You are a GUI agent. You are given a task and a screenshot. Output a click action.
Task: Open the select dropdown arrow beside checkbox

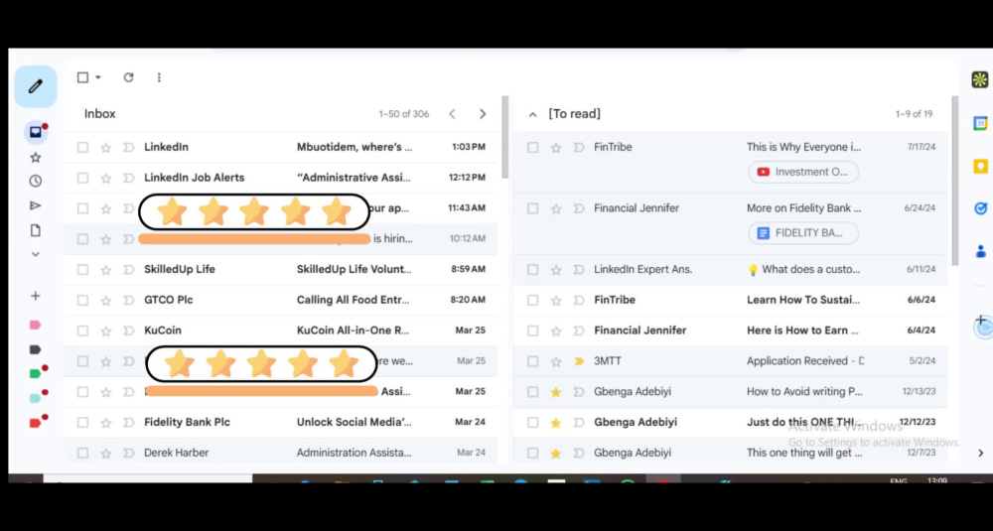tap(98, 77)
